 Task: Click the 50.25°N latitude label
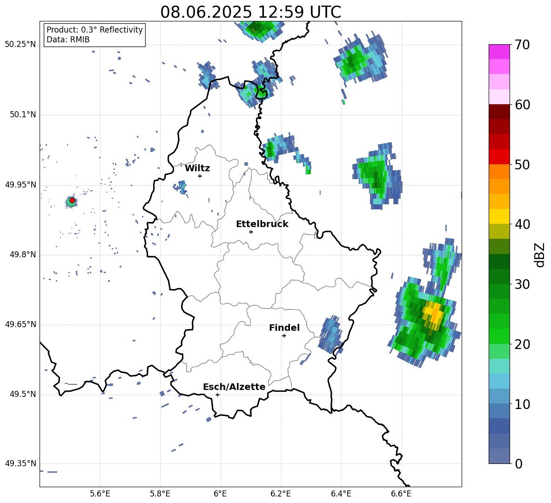(20, 45)
